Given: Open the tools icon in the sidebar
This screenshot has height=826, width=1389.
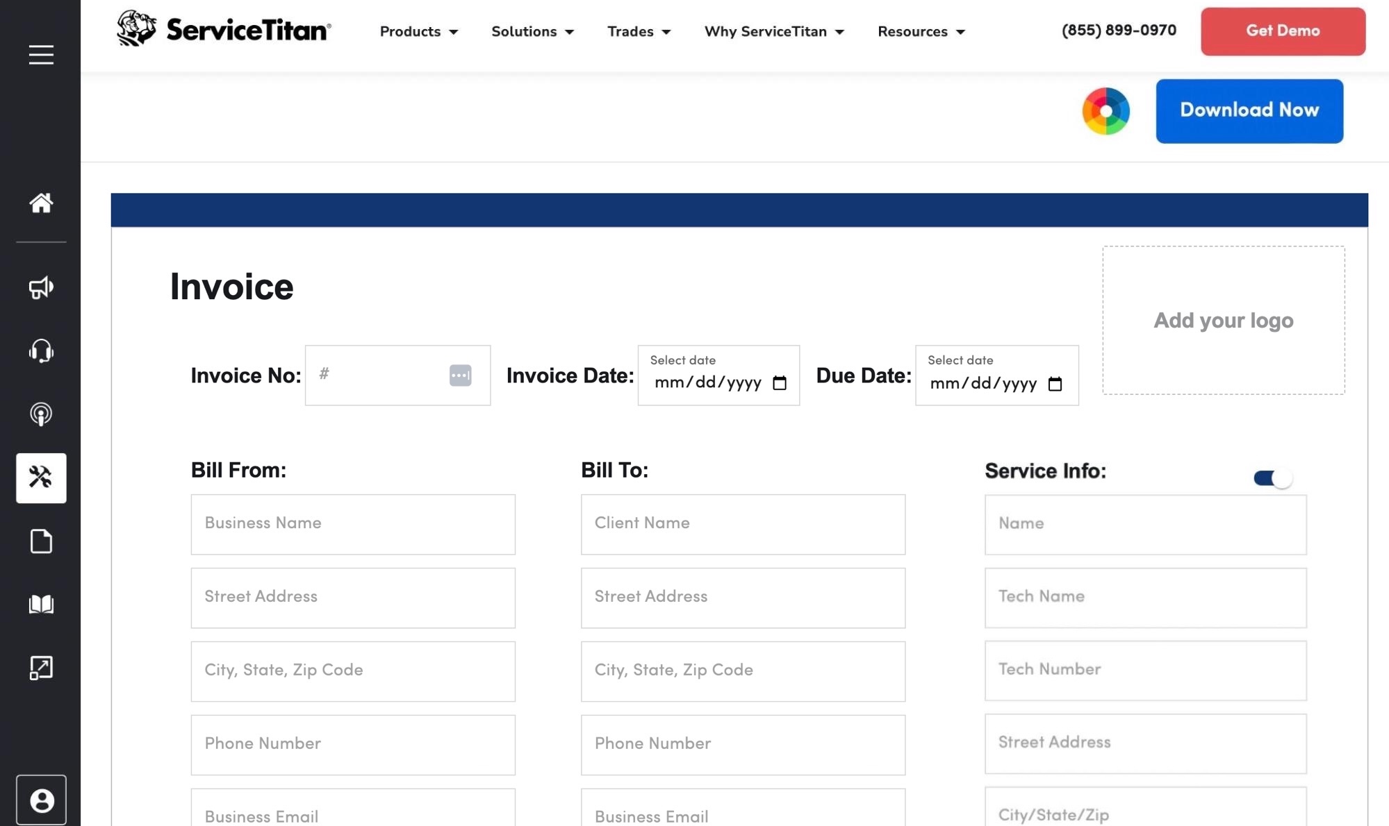Looking at the screenshot, I should [41, 478].
